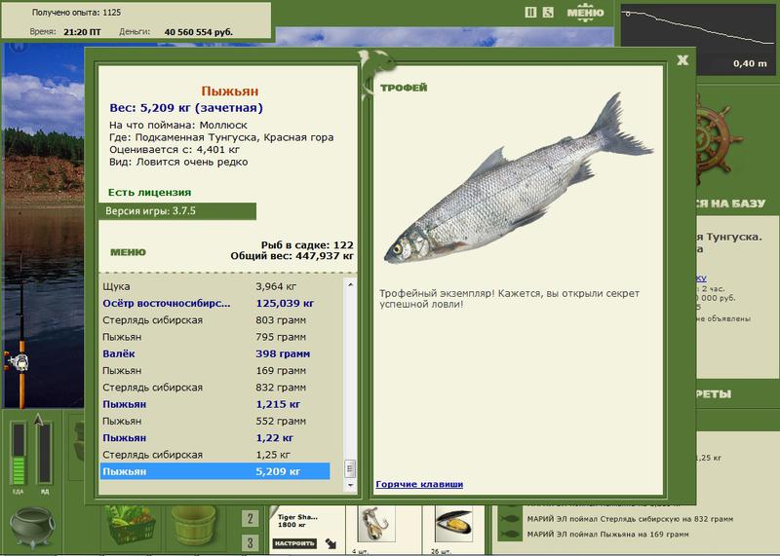780x556 pixels.
Task: Open the top МЕНЮ with gear ornament
Action: [x=586, y=13]
